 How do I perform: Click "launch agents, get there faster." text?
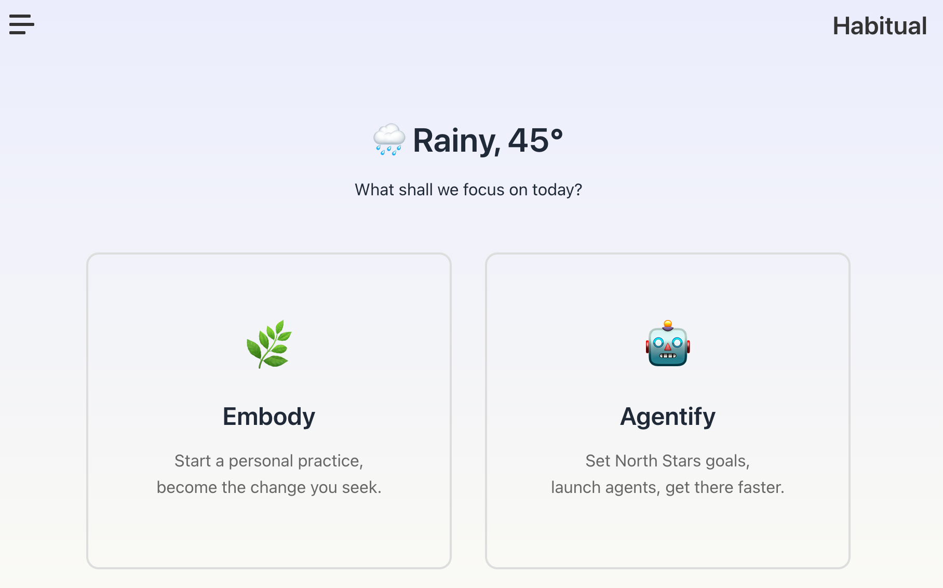tap(668, 487)
